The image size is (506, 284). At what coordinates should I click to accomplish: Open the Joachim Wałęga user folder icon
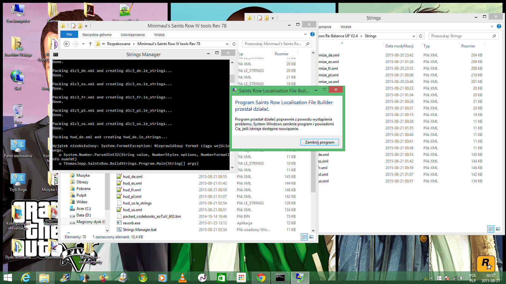point(18,46)
